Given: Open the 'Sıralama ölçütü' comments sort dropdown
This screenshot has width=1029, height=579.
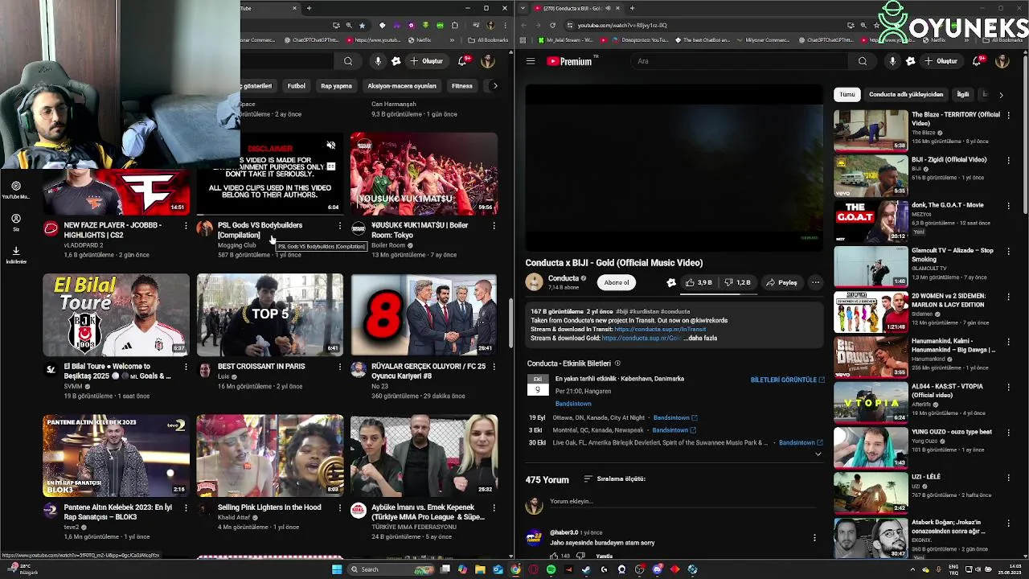Looking at the screenshot, I should [615, 479].
